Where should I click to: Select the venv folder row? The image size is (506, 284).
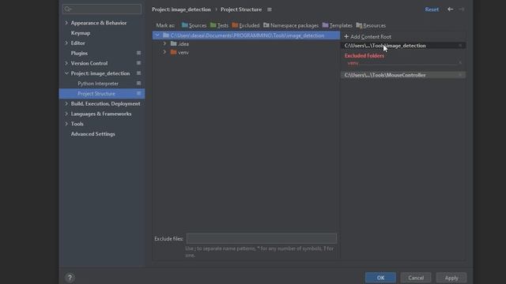pyautogui.click(x=246, y=52)
